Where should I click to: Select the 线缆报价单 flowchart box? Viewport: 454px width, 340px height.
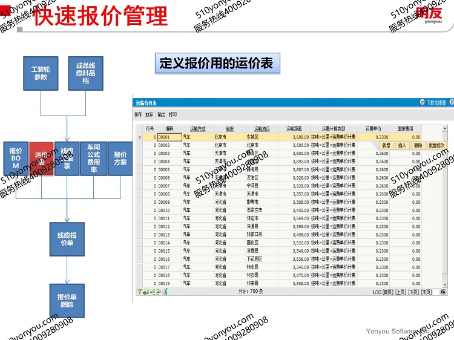pyautogui.click(x=67, y=239)
